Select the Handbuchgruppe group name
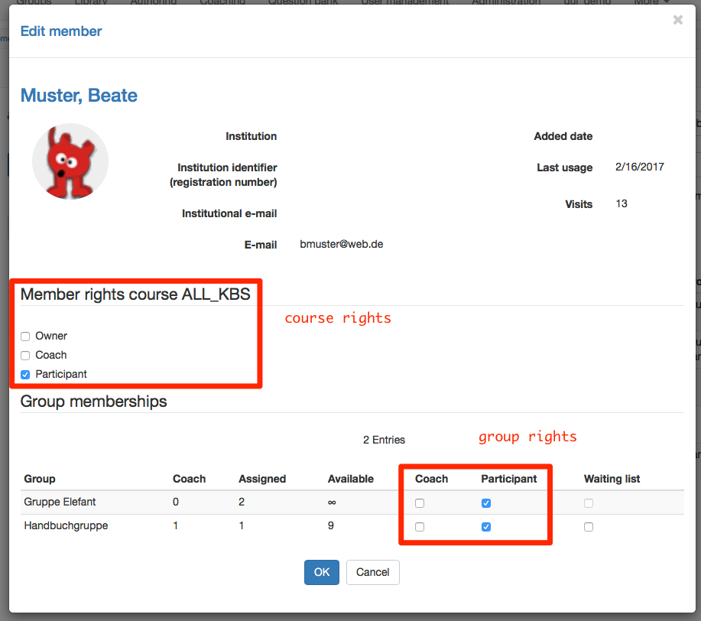 pyautogui.click(x=66, y=526)
